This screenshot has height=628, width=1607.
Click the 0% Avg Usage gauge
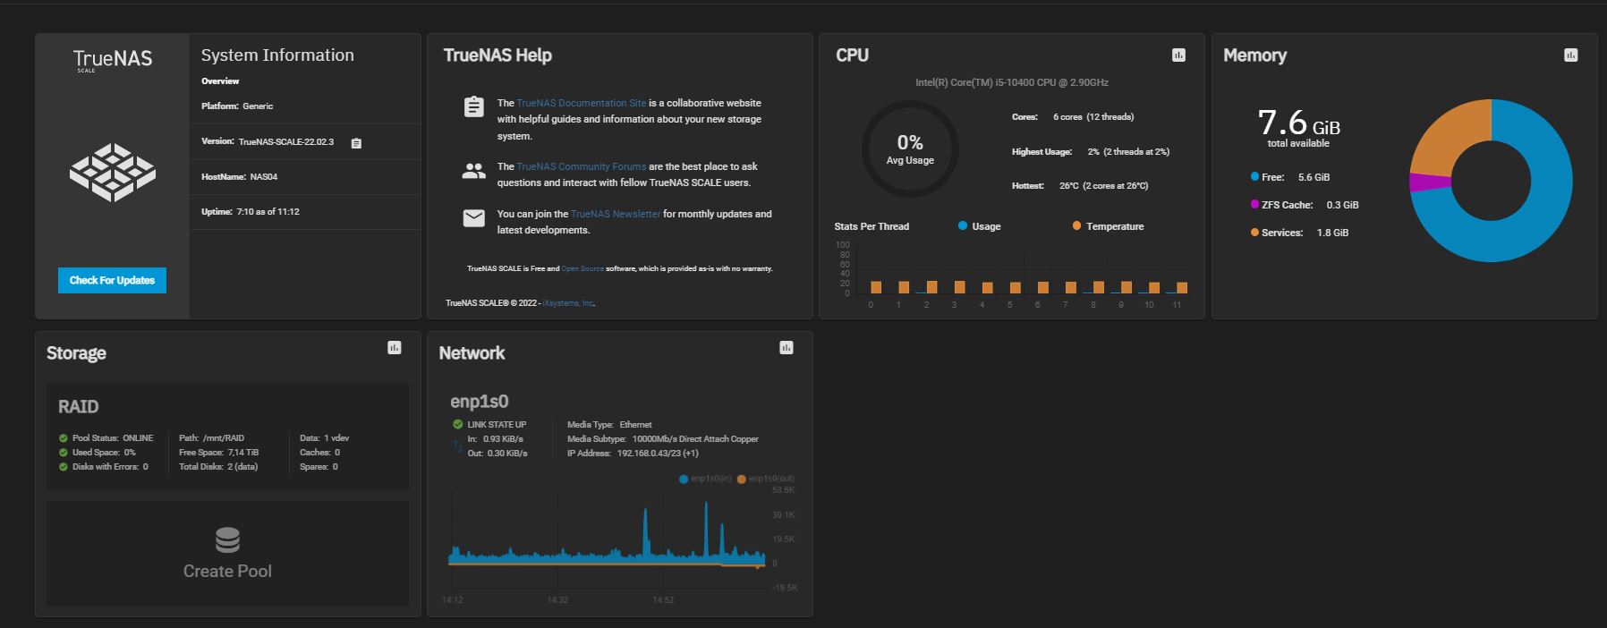[x=910, y=149]
